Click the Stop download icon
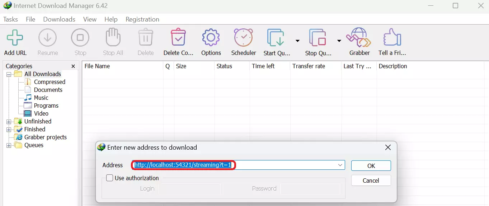This screenshot has width=489, height=206. click(x=80, y=38)
